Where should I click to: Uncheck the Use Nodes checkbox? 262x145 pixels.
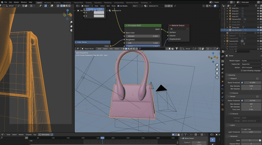[x=118, y=6]
